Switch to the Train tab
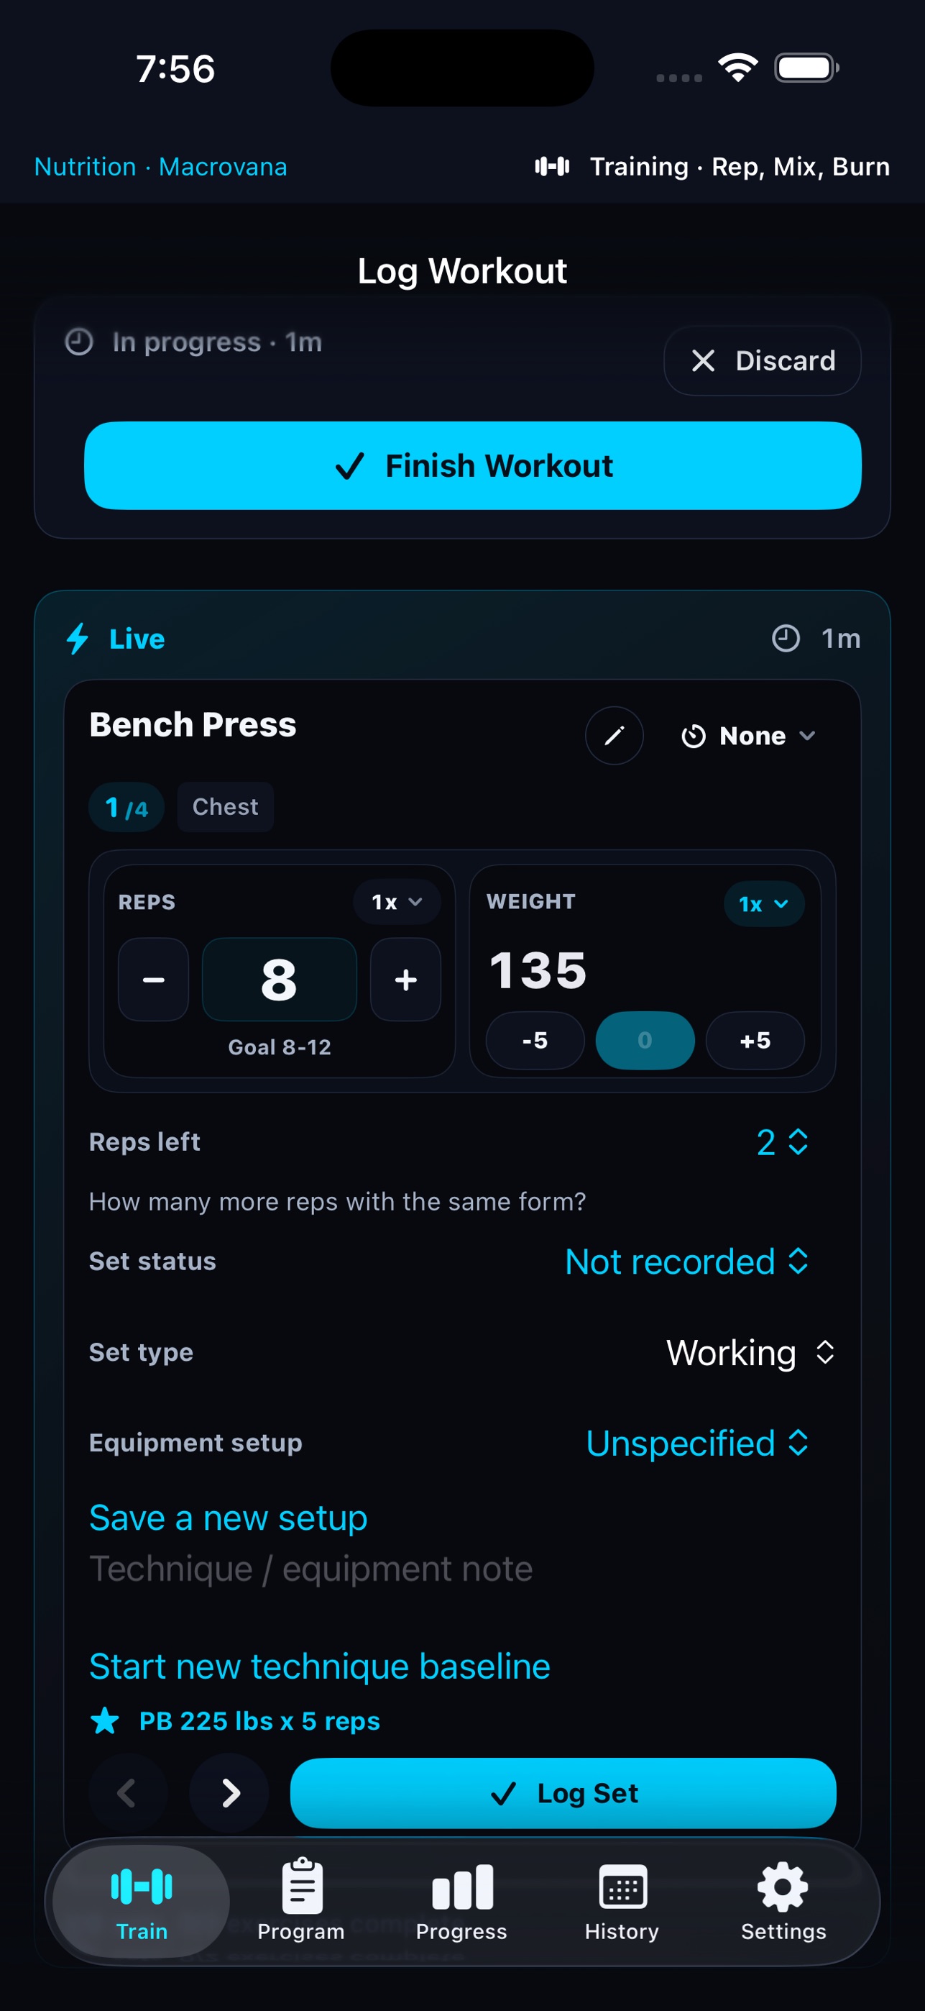 [x=142, y=1902]
